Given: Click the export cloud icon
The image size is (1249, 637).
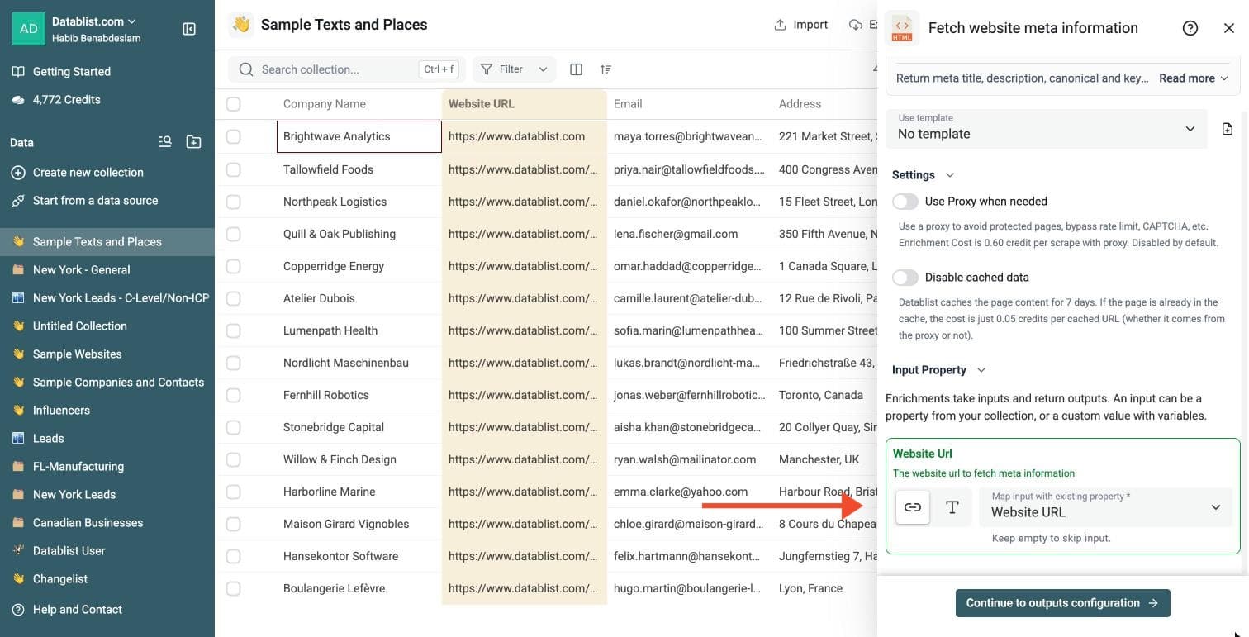Looking at the screenshot, I should (856, 25).
